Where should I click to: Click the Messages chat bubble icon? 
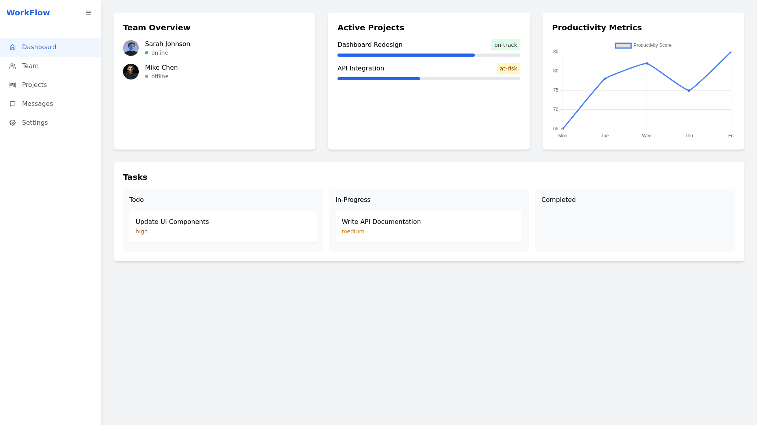pos(13,104)
